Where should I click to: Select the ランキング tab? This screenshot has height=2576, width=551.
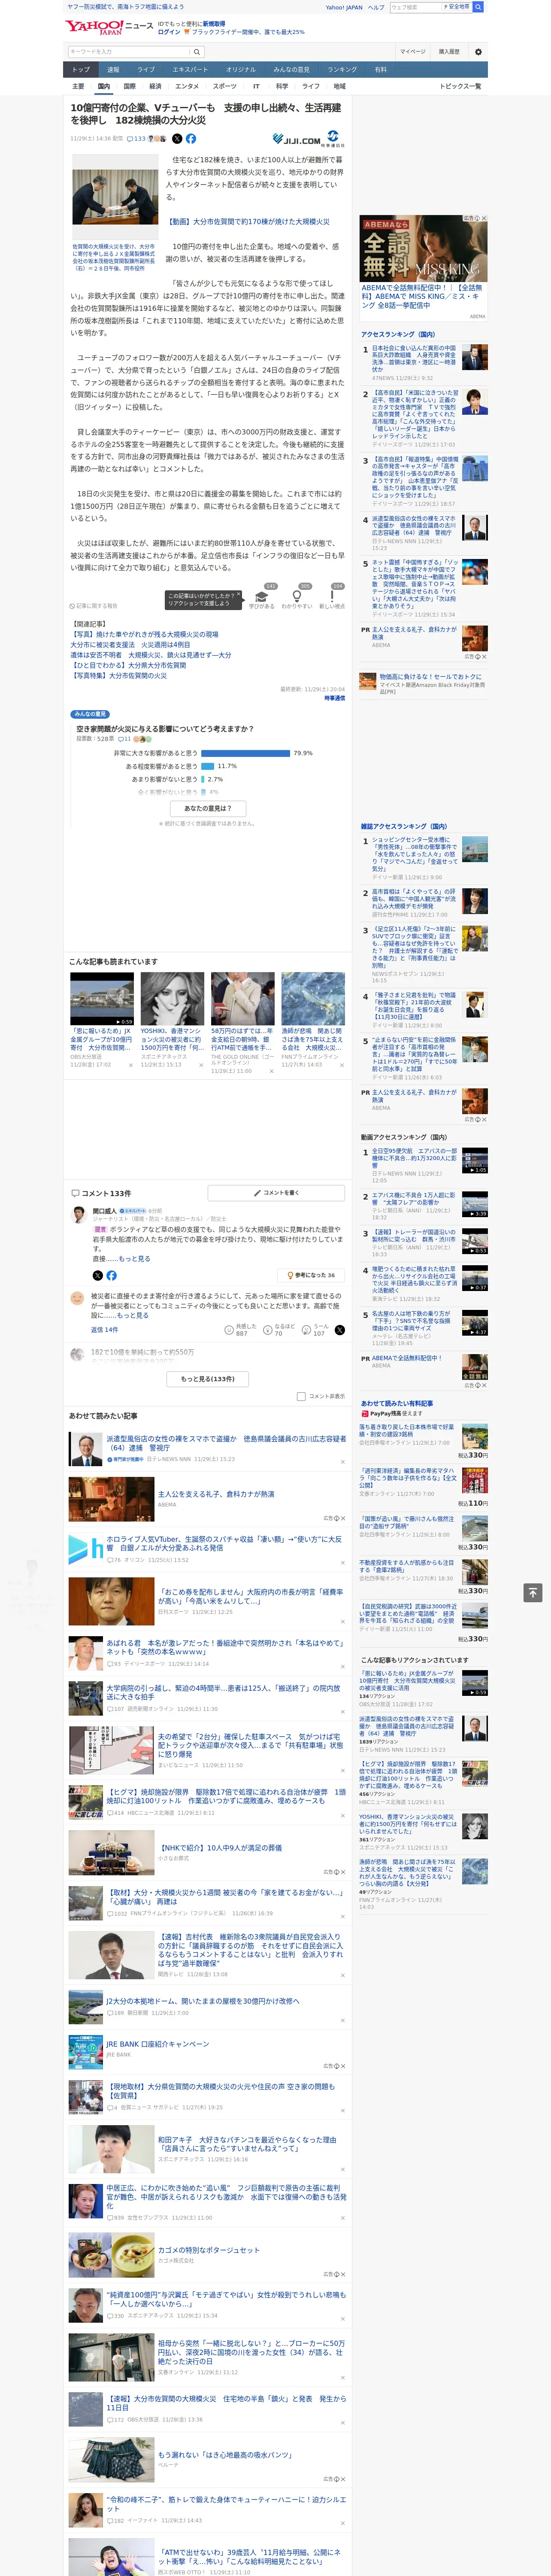(x=342, y=70)
